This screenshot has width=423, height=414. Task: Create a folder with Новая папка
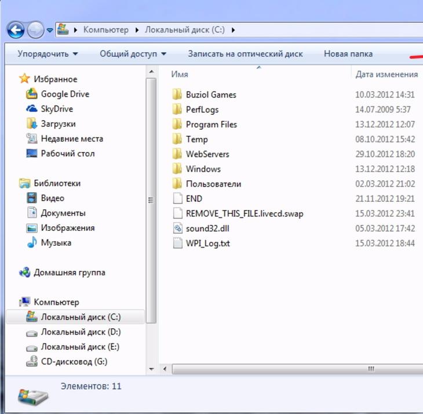tap(348, 54)
